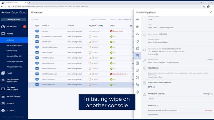
Task: Show the machine token
Action: (x=150, y=19)
